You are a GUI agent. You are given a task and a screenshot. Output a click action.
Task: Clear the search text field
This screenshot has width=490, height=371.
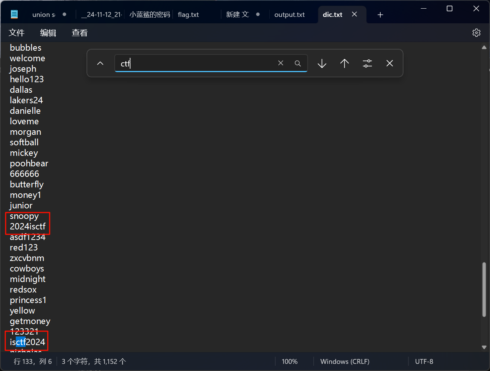281,63
